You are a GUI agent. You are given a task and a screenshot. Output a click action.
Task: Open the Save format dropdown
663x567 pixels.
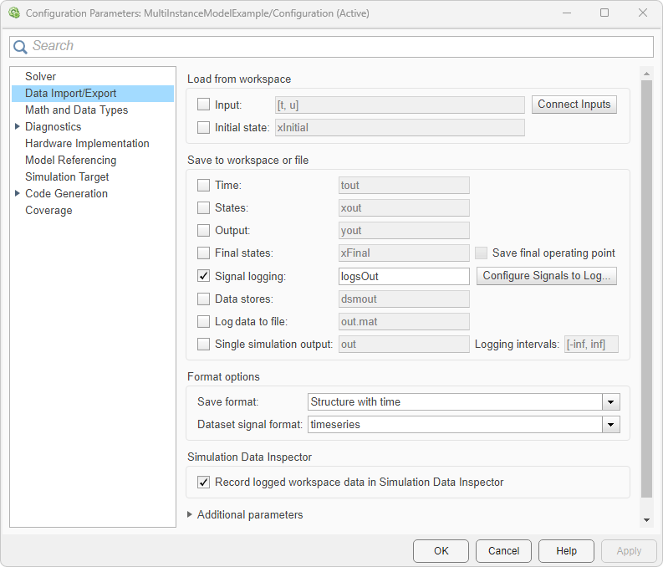[611, 401]
